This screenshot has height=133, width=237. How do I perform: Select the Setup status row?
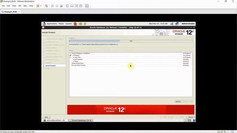(131, 61)
